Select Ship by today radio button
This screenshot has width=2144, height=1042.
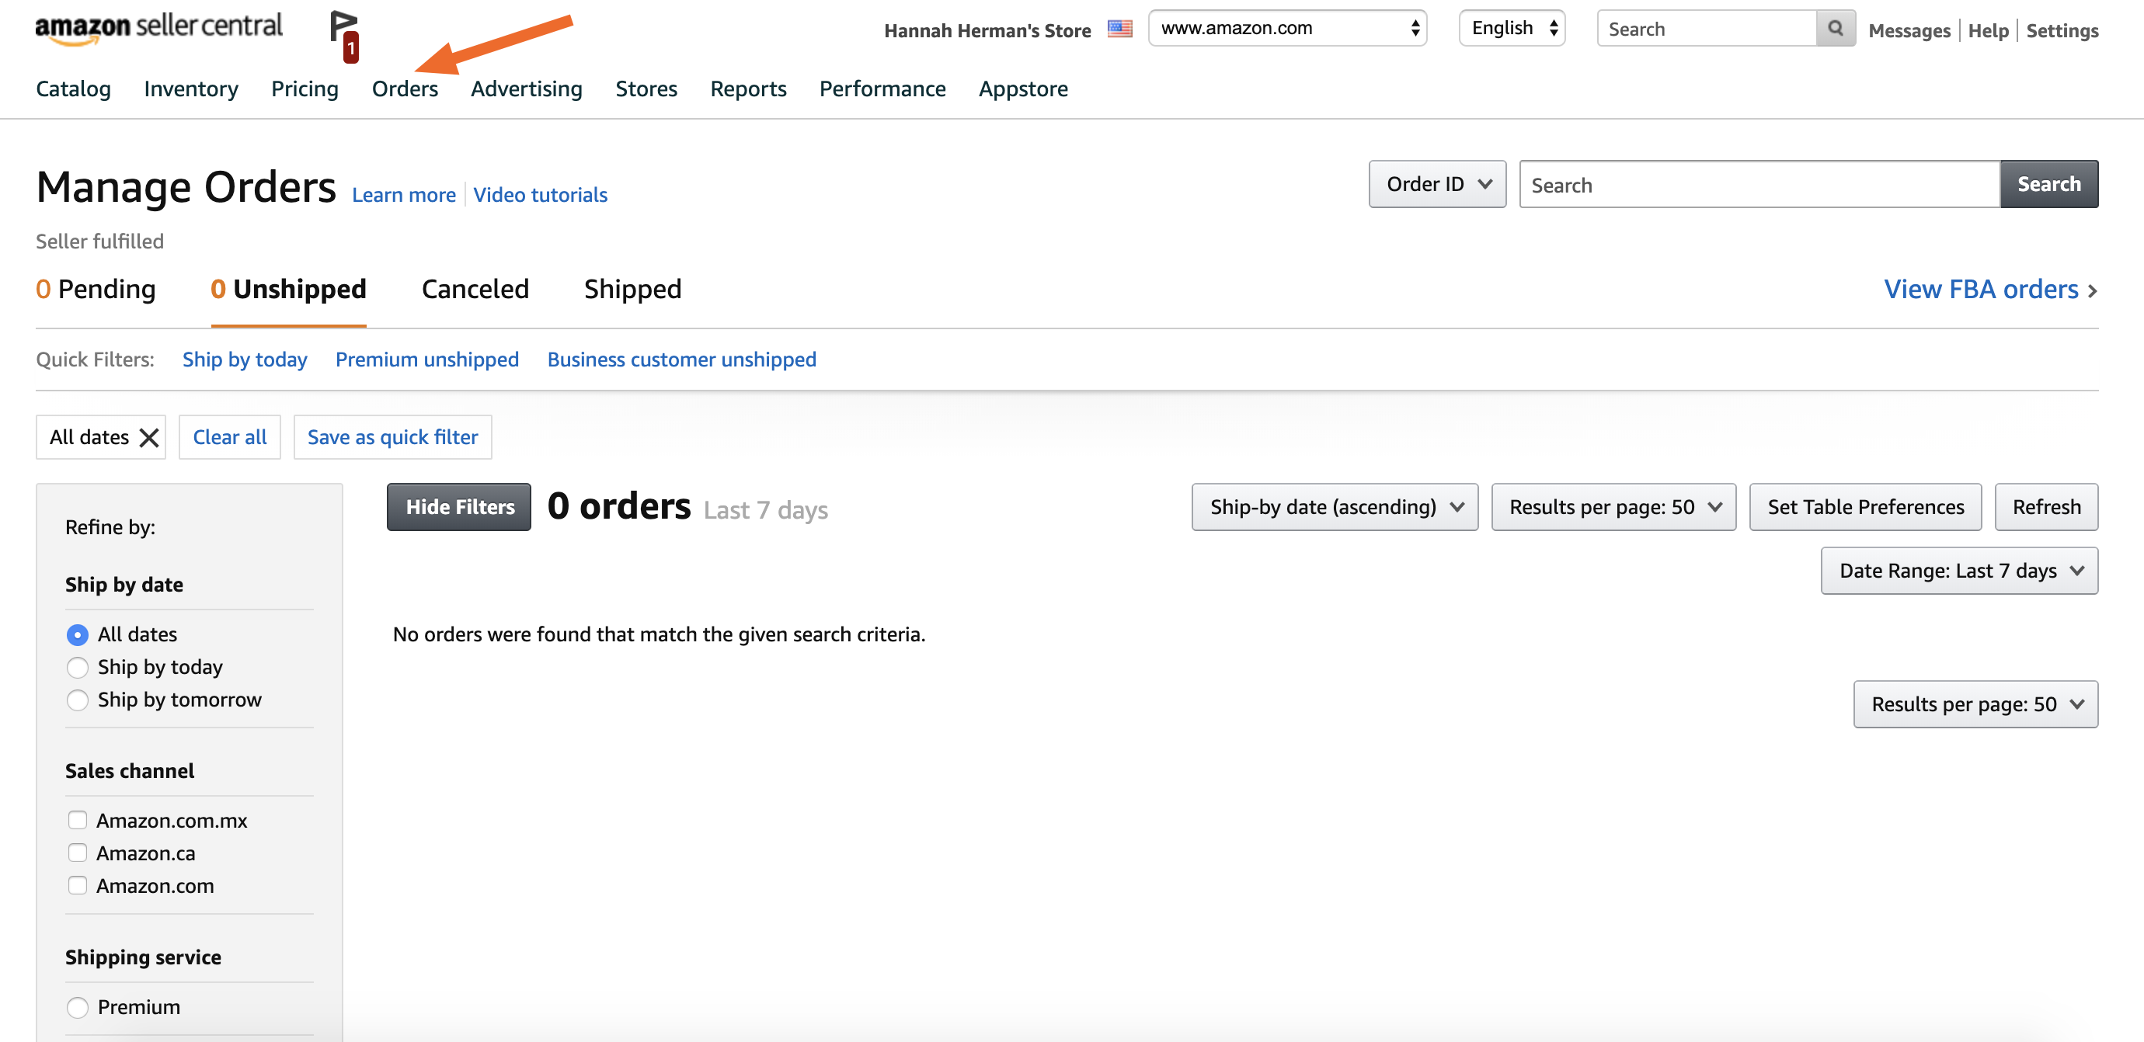[78, 668]
